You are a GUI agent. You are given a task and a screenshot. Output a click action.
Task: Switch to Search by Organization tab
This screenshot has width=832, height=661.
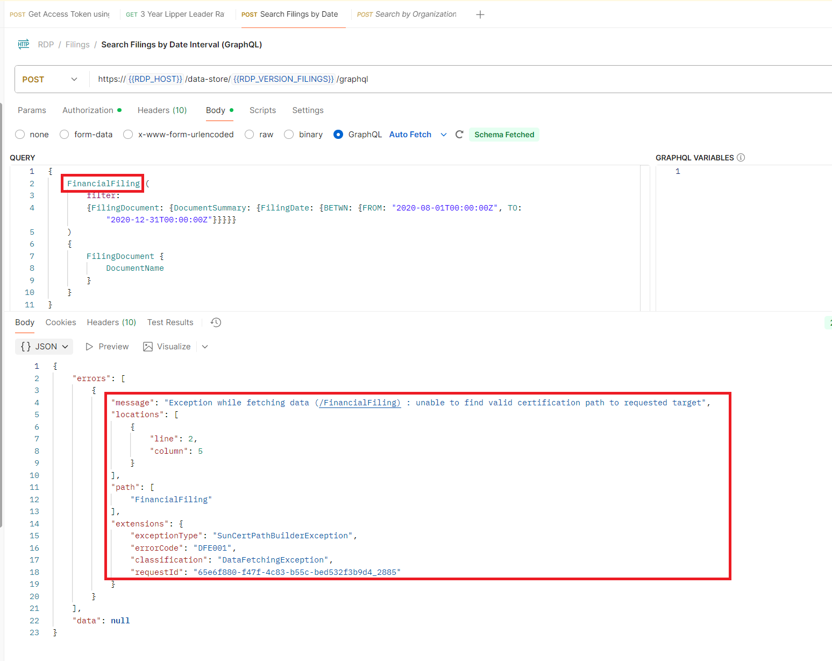(407, 15)
